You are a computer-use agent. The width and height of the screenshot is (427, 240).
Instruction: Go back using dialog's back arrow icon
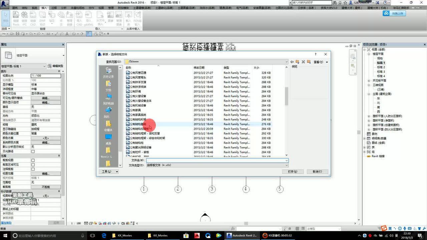pos(292,62)
